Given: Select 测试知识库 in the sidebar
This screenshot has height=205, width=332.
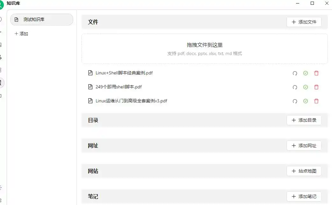Looking at the screenshot, I should (x=42, y=20).
